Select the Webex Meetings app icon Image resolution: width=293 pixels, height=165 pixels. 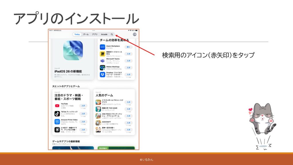point(102,68)
